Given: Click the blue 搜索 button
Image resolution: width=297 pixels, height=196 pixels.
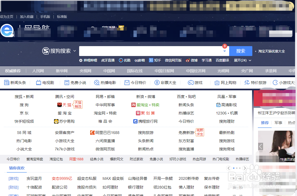Looking at the screenshot, I should tap(241, 51).
